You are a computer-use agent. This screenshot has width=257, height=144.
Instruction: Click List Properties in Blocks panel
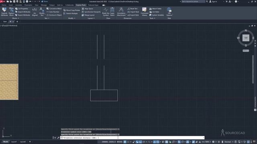[x=22, y=9]
